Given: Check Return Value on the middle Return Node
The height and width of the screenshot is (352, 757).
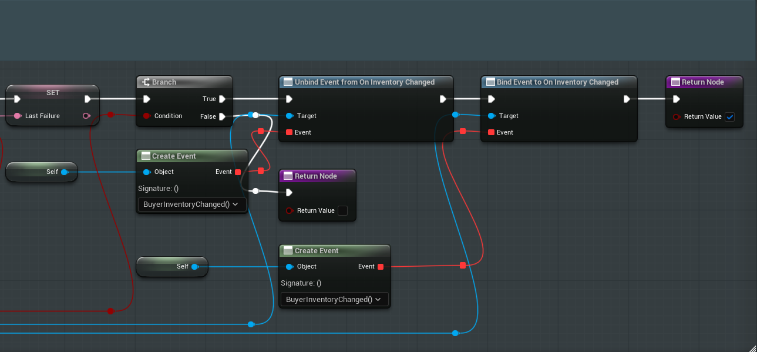Looking at the screenshot, I should pyautogui.click(x=342, y=210).
